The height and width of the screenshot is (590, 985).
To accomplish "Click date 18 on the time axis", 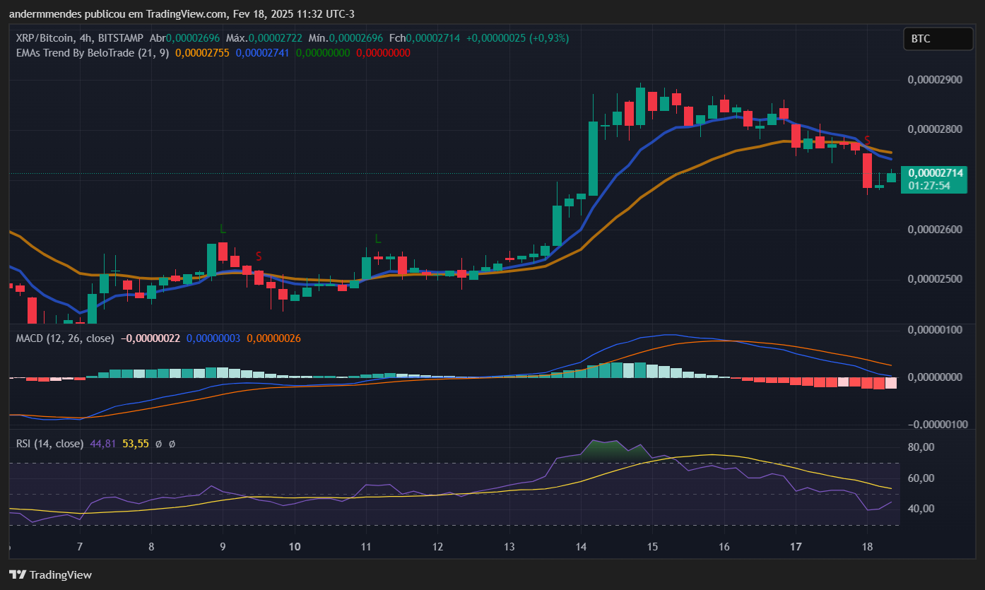I will (867, 547).
